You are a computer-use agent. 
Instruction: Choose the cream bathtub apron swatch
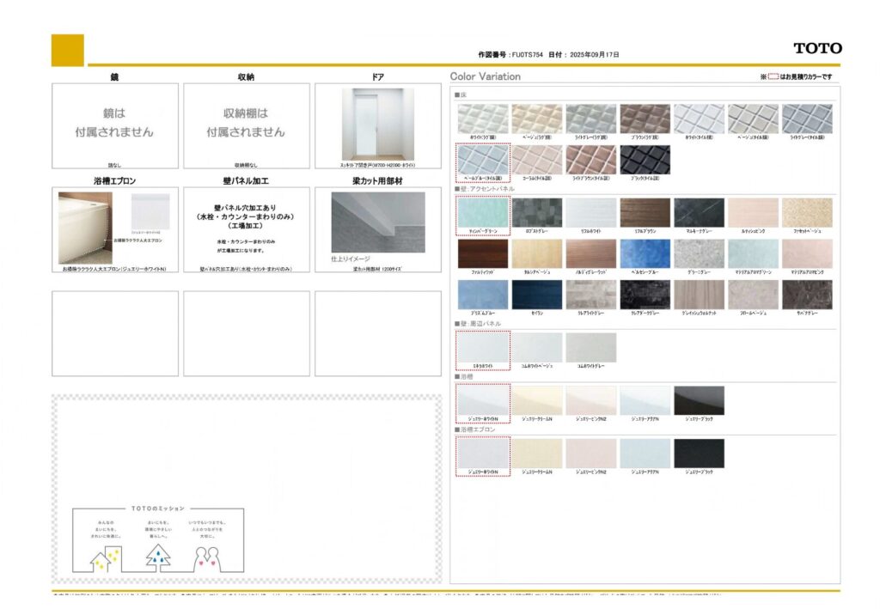pos(537,453)
